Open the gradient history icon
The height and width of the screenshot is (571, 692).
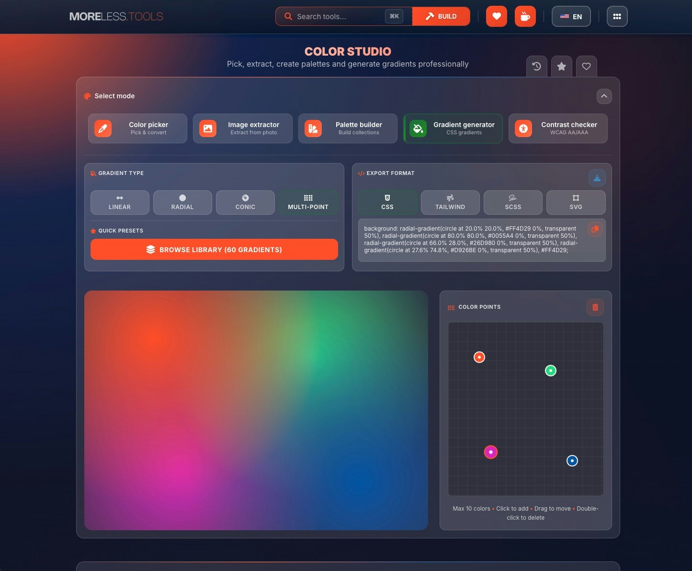(x=536, y=66)
